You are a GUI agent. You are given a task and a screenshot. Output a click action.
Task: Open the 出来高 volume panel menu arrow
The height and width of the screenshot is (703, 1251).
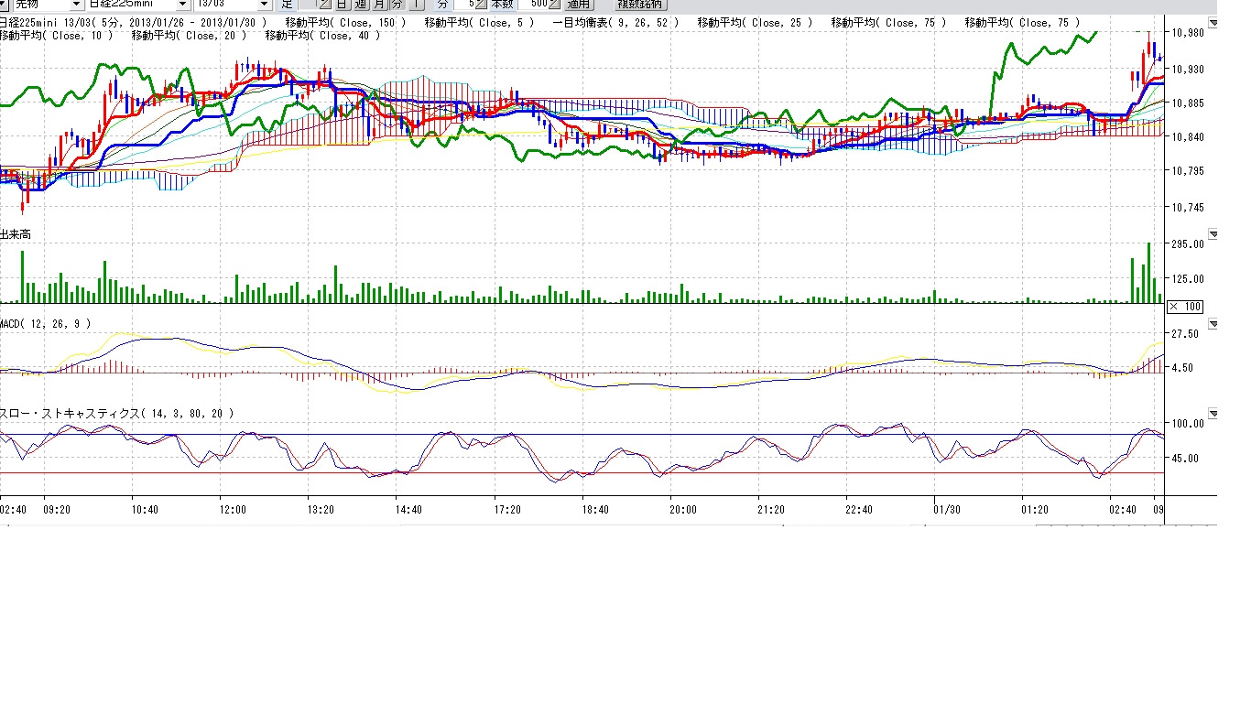point(1213,234)
